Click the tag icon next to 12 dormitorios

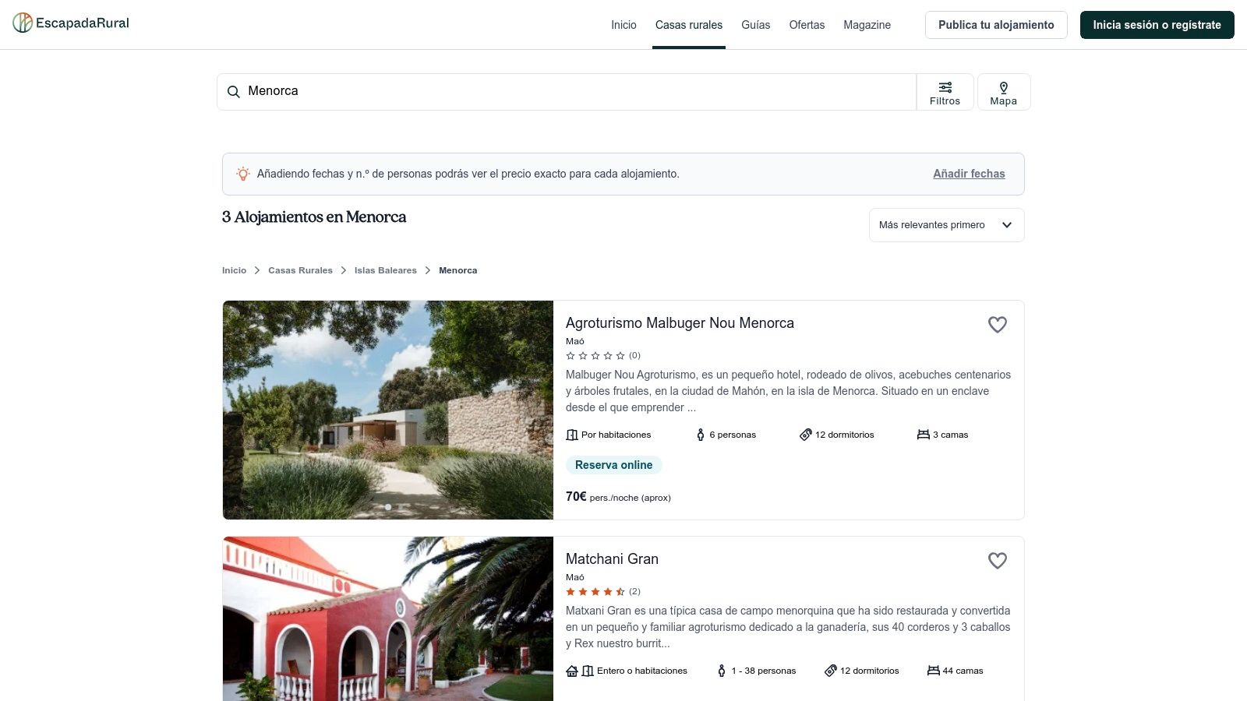805,435
